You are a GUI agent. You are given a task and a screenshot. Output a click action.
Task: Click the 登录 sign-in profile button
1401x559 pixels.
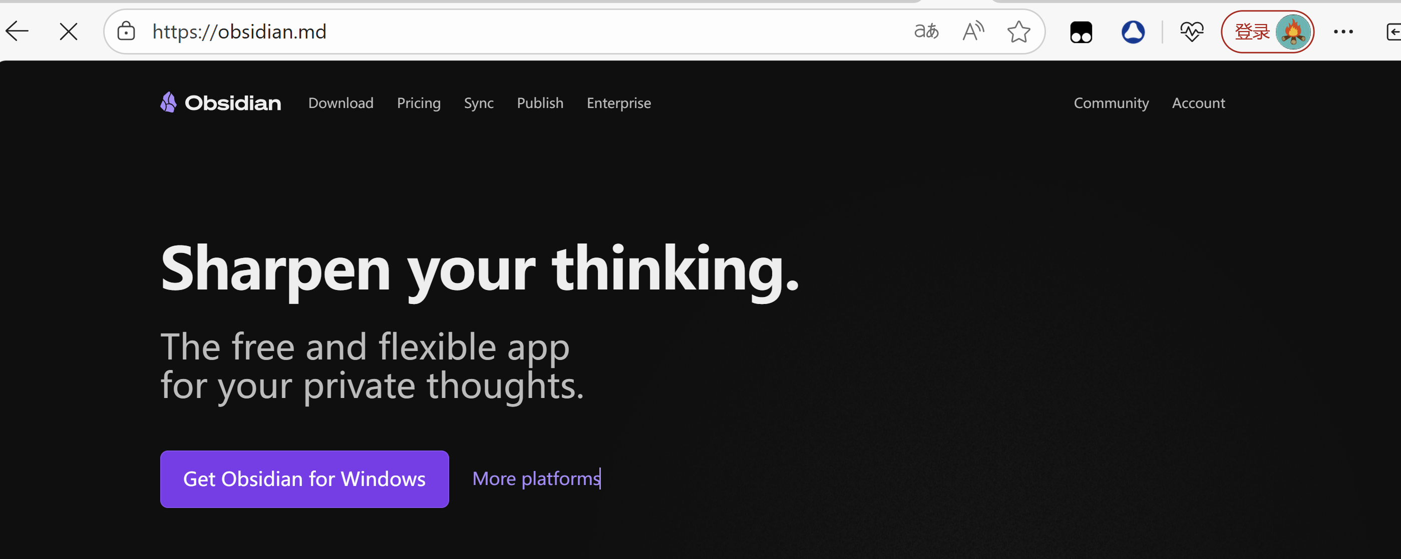click(x=1267, y=31)
